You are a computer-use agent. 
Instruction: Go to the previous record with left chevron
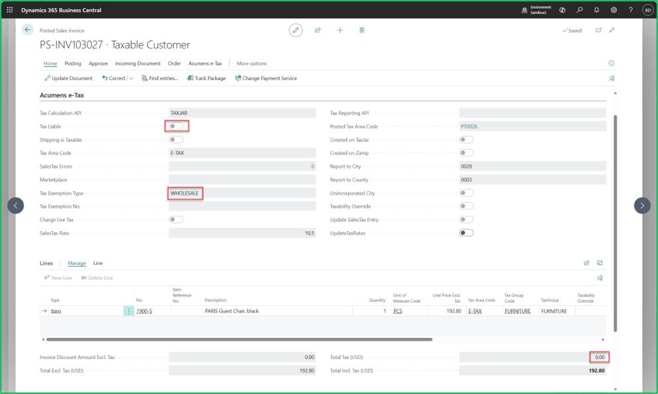15,205
